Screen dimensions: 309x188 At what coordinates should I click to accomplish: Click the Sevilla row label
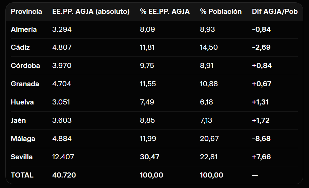(x=21, y=157)
